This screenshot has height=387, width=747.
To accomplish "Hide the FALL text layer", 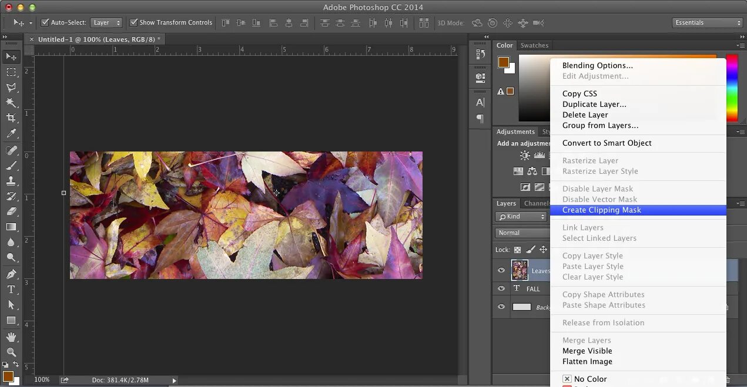I will 501,289.
